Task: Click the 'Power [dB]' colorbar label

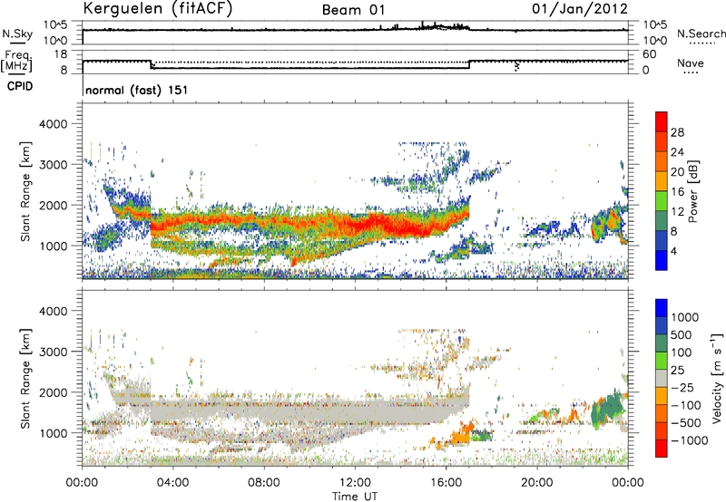Action: coord(693,191)
